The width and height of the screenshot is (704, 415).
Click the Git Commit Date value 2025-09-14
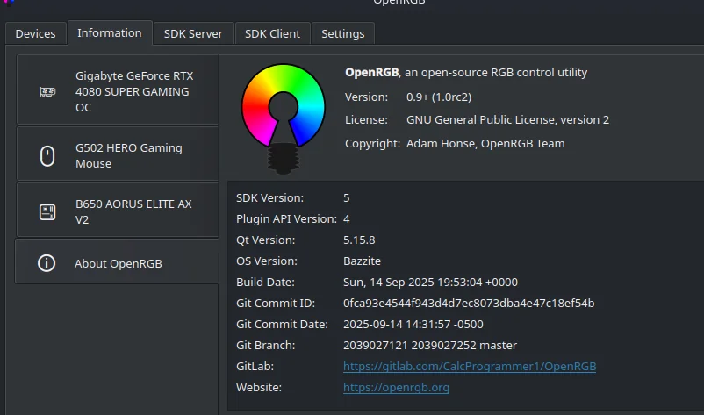413,325
